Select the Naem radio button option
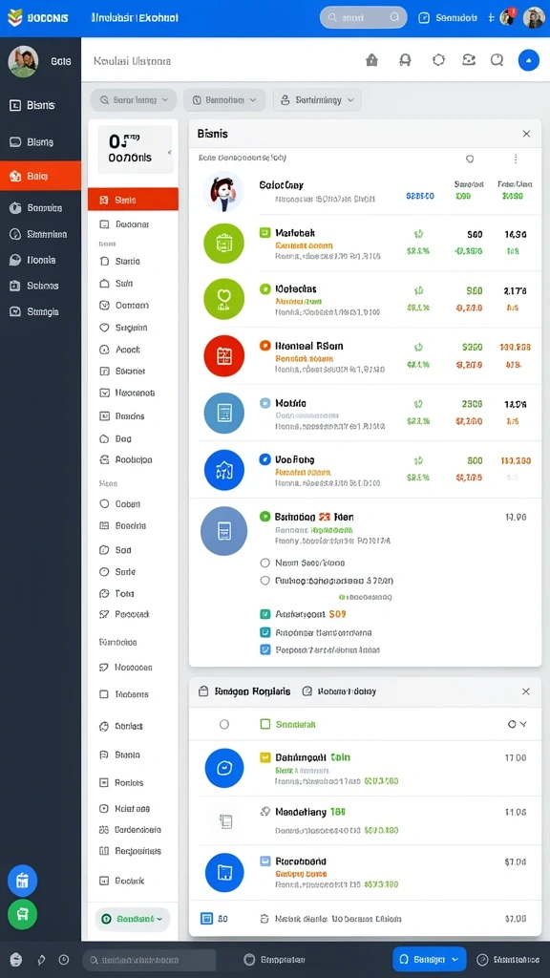 [264, 563]
